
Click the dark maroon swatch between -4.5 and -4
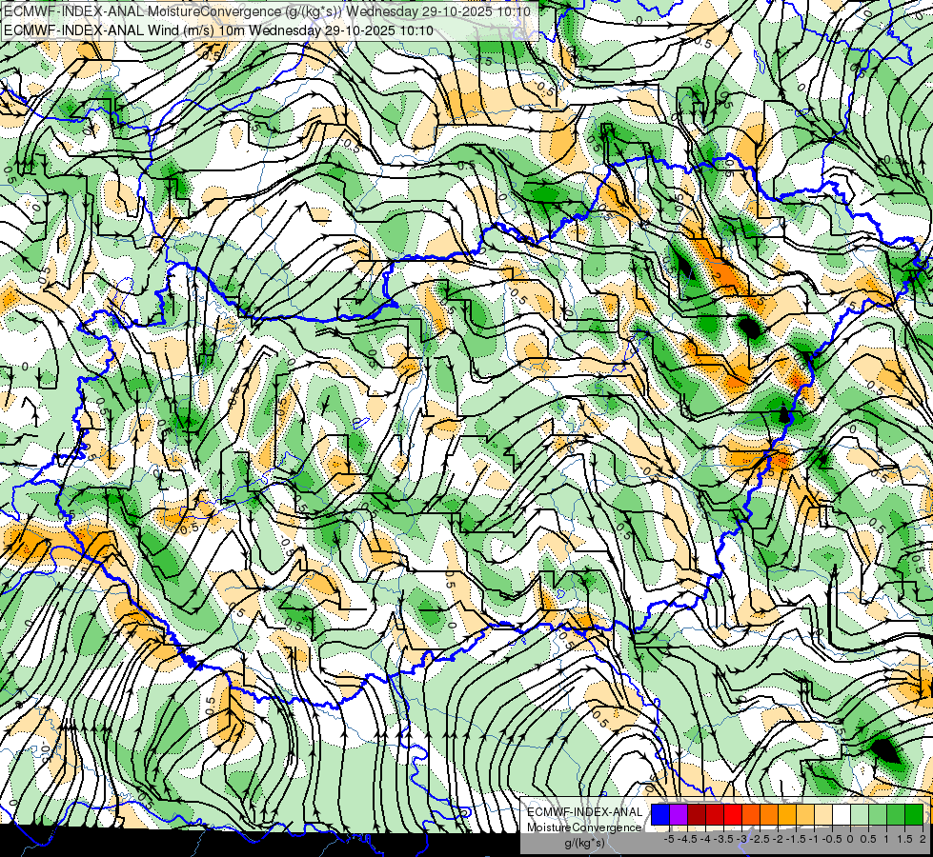[x=697, y=814]
